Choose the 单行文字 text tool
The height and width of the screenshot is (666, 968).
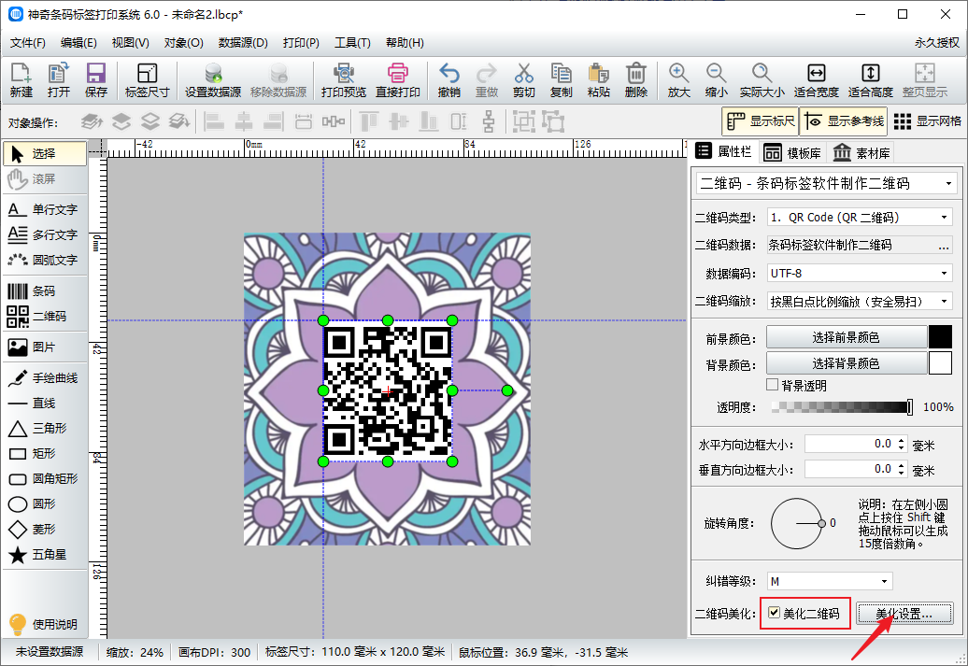(x=45, y=210)
